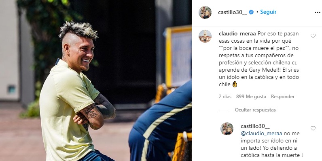Open the castillo30__ username in the header
Viewport: 322px width, 161px height.
point(233,12)
